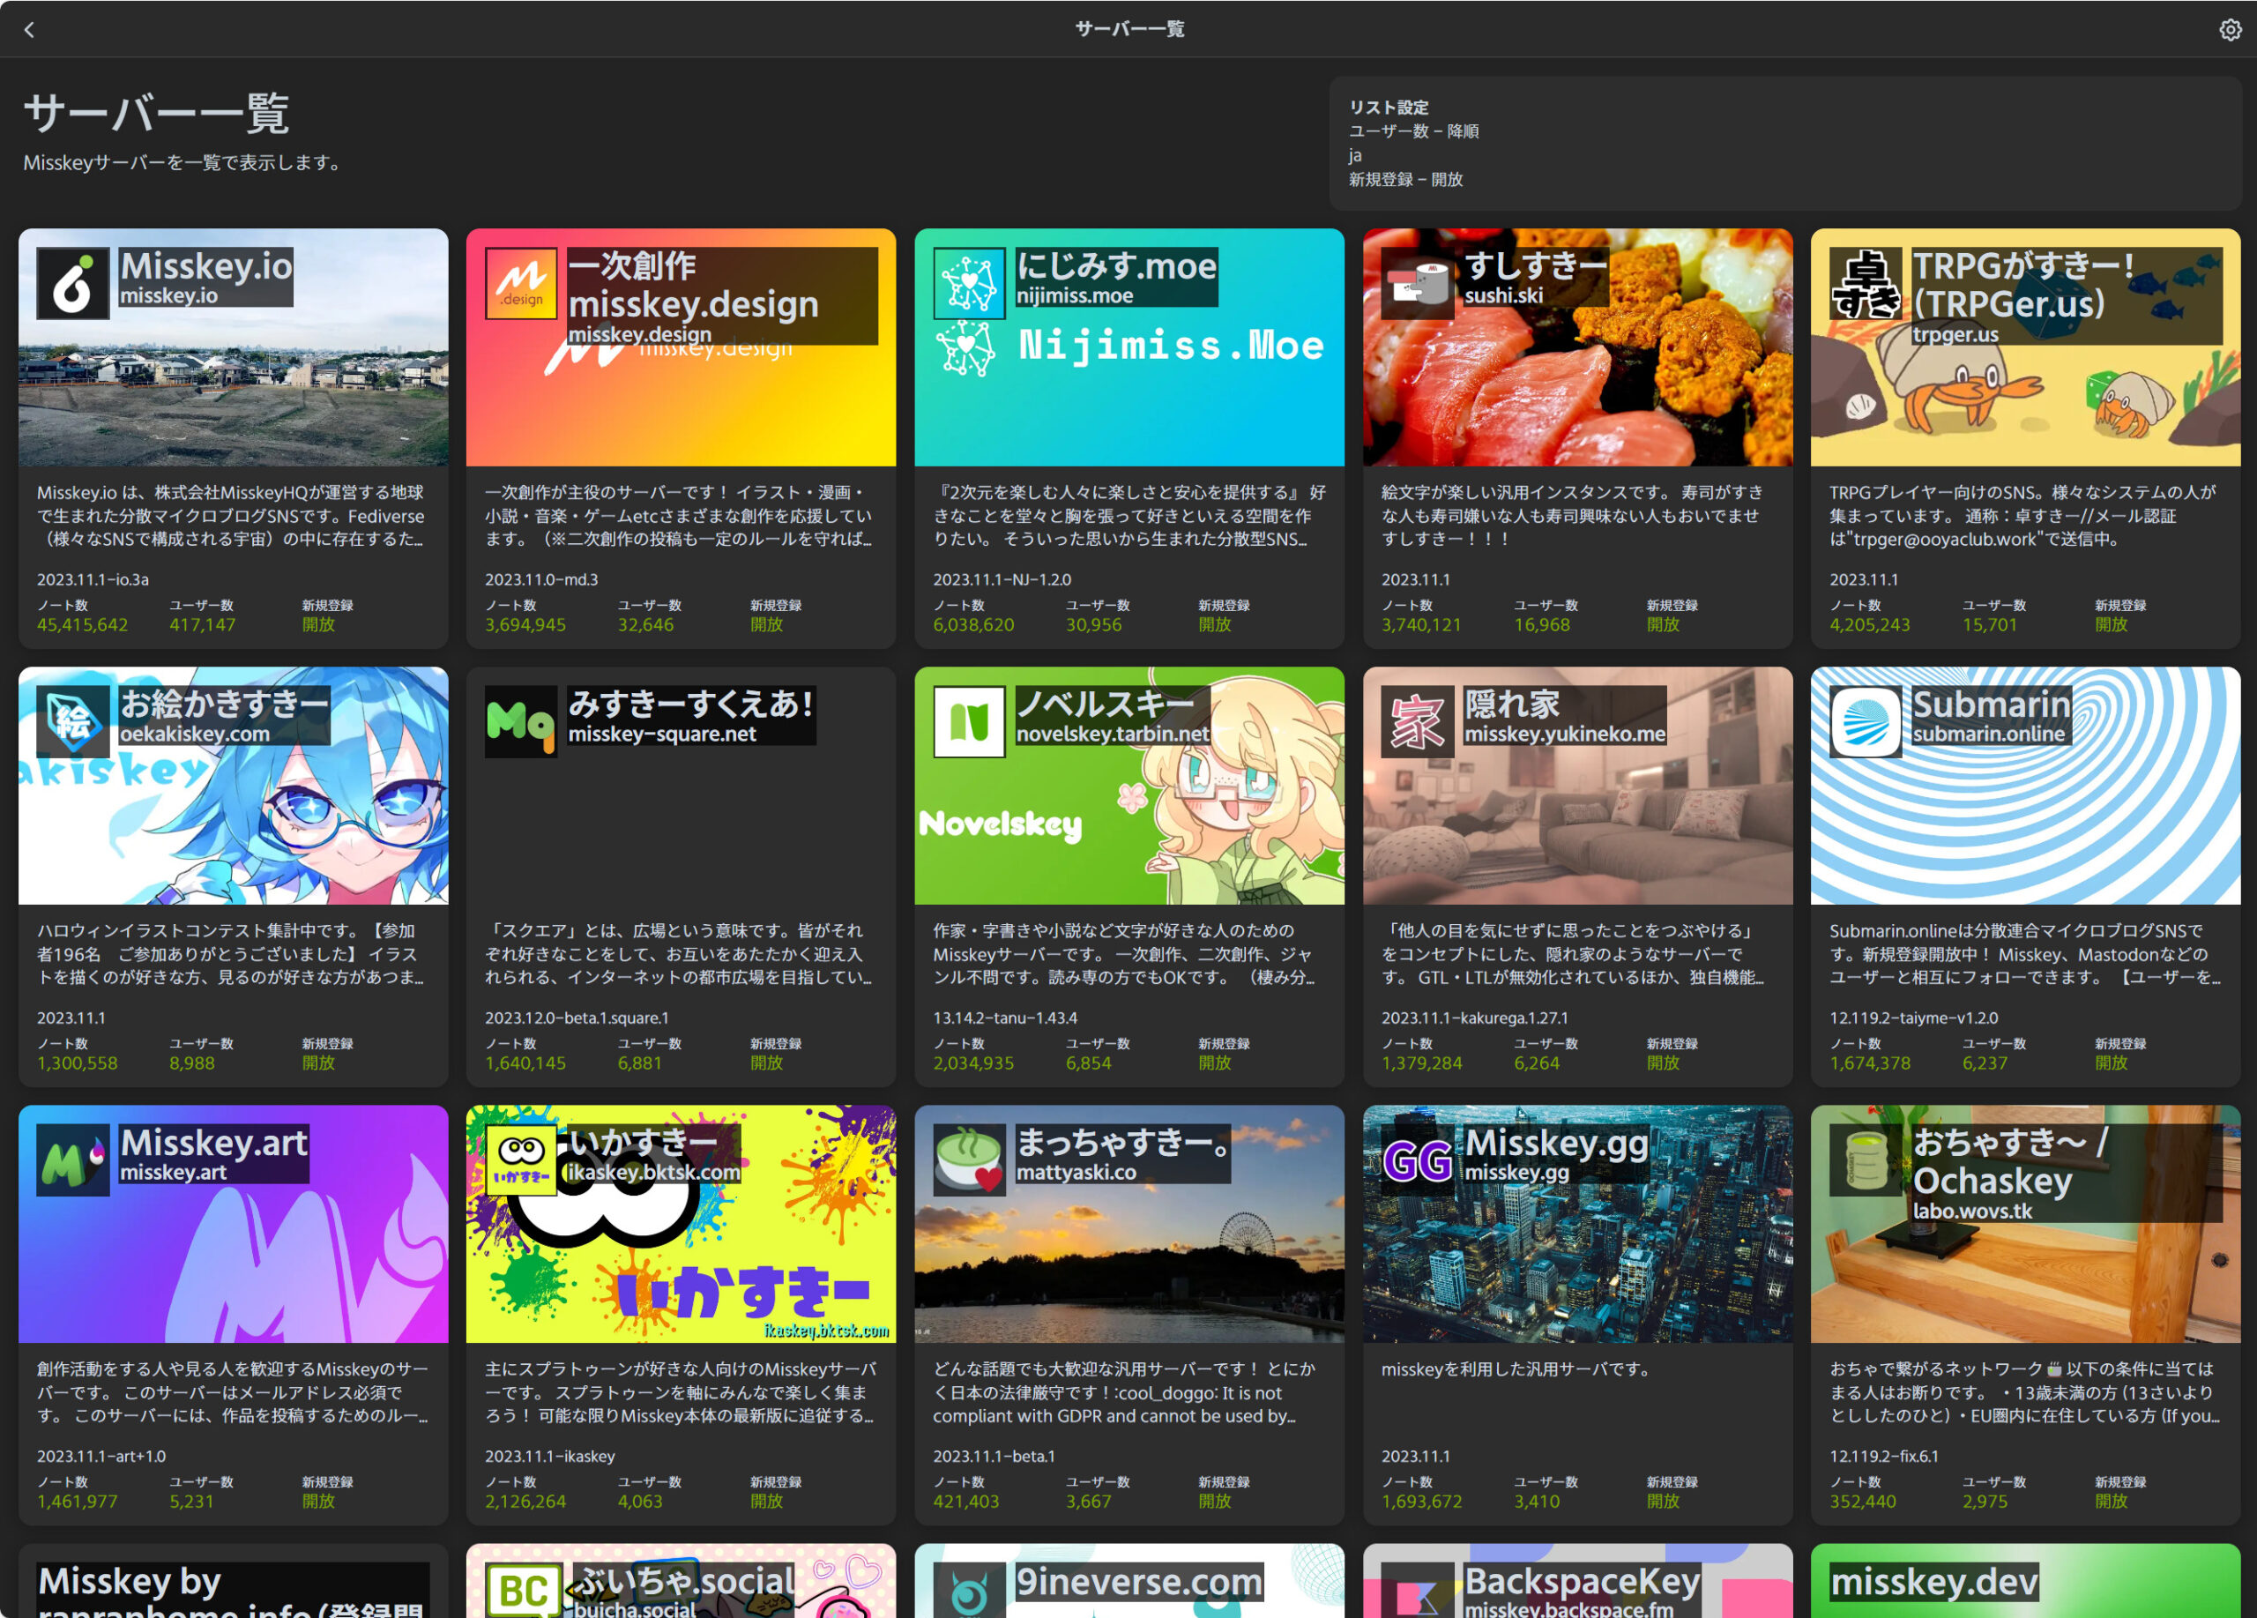This screenshot has height=1618, width=2257.
Task: Click version text 13.14.2-tanu-1.43.4
Action: pos(1005,1018)
